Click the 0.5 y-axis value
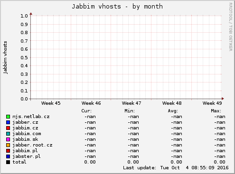Screen dimensions: 235x174 click(24, 58)
